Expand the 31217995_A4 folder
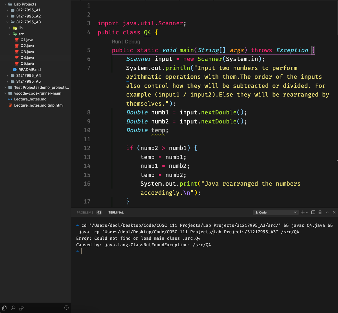Screen dimensions: 338x313 (x=7, y=75)
